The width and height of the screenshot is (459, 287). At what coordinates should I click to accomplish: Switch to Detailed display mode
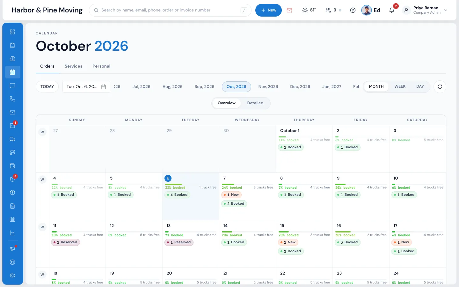point(255,103)
